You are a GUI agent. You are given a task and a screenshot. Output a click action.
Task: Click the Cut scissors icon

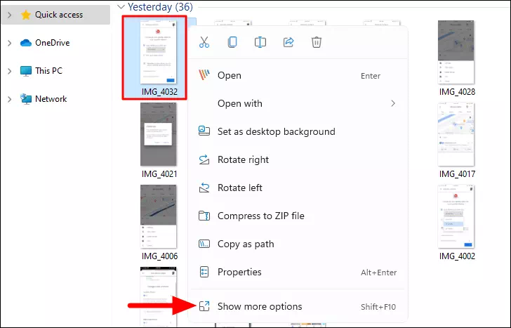pyautogui.click(x=204, y=42)
